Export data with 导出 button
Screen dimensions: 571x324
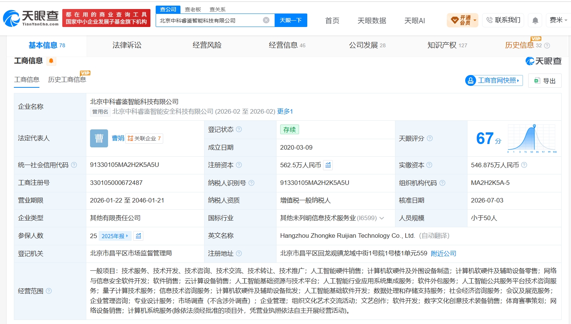(545, 81)
